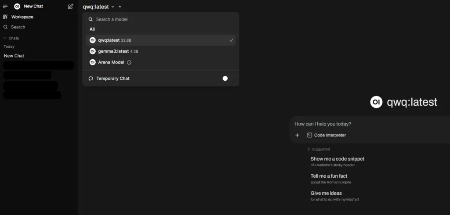This screenshot has width=450, height=215.
Task: Click the Workspace grid icon
Action: point(5,17)
